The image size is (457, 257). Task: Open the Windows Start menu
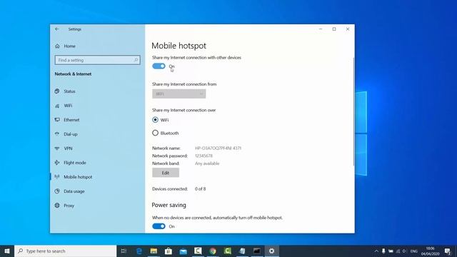[x=7, y=251]
